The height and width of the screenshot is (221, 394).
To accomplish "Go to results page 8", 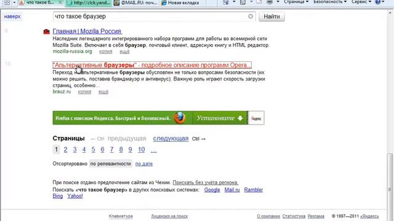I will [121, 150].
